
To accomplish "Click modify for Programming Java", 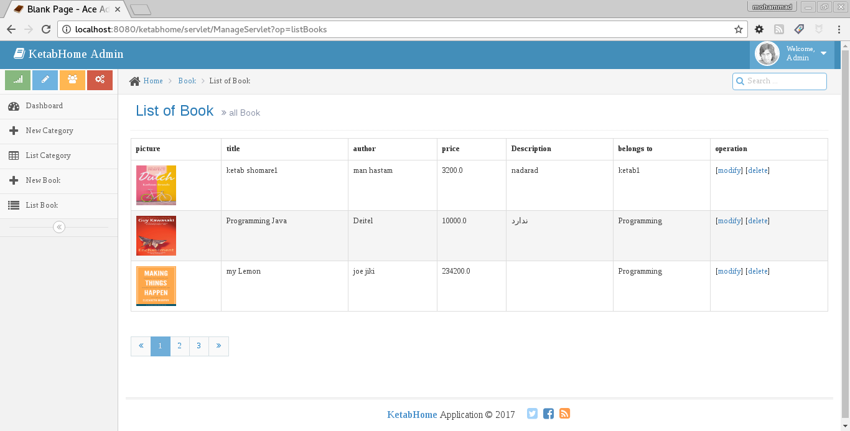I will 729,221.
